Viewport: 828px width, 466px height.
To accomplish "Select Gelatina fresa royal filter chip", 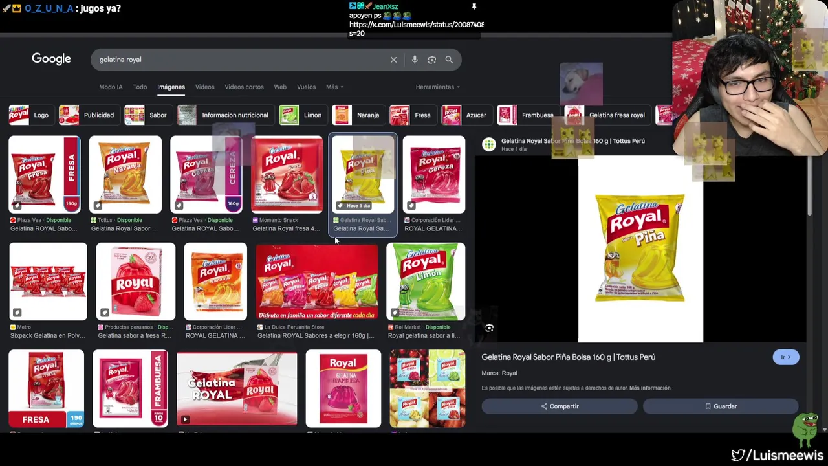I will coord(607,115).
